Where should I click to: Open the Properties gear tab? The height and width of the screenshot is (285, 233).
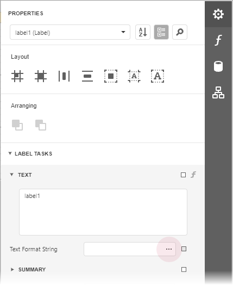[x=218, y=14]
